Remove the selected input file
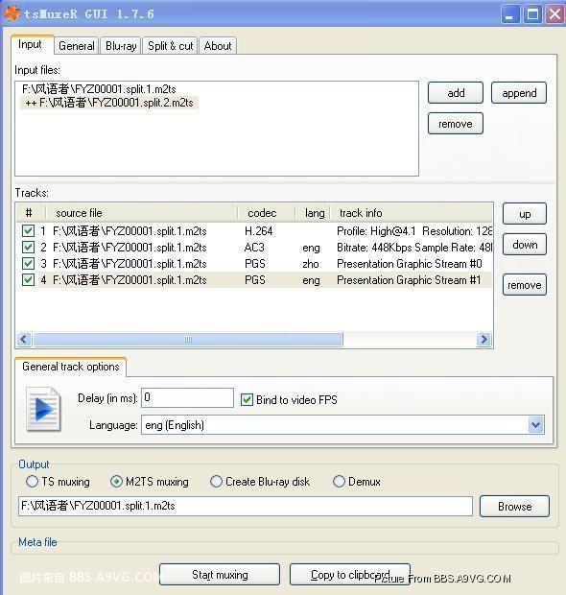The image size is (566, 595). click(x=456, y=124)
